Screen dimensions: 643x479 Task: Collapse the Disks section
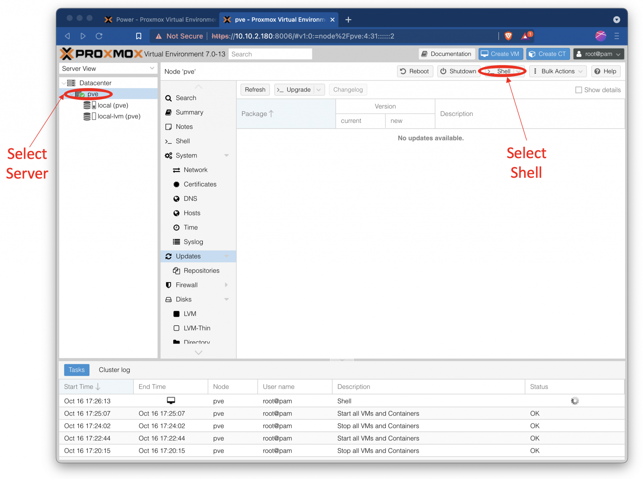coord(226,299)
